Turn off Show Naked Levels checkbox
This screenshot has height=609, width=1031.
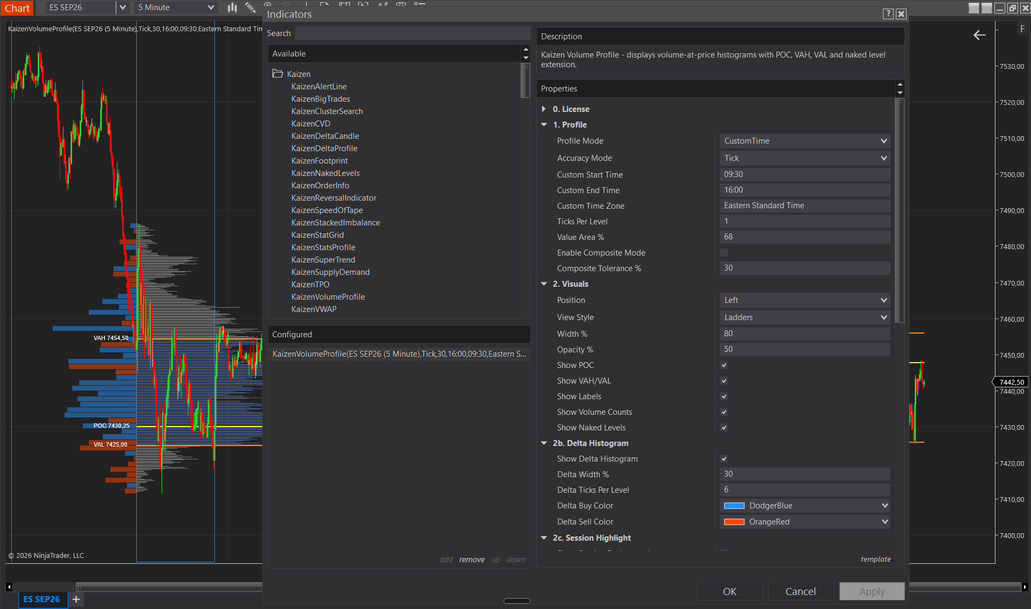(x=724, y=428)
